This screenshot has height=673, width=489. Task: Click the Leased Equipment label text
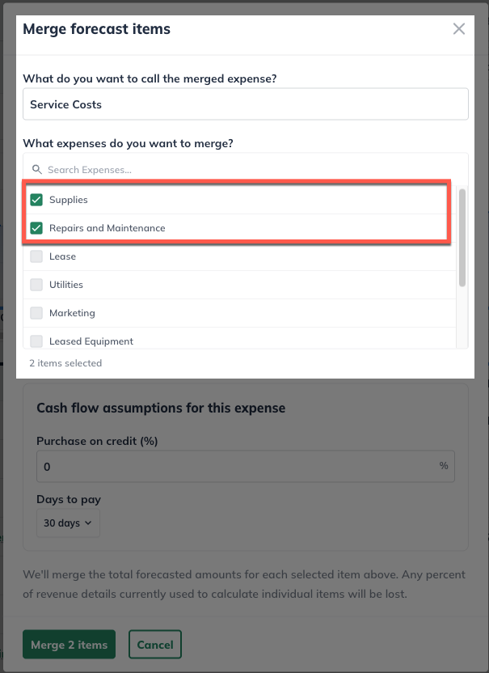[91, 341]
